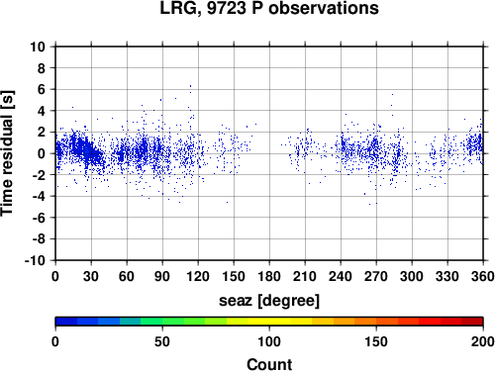Select the dark red end of colorbar
Image resolution: width=495 pixels, height=371 pixels.
(x=472, y=322)
